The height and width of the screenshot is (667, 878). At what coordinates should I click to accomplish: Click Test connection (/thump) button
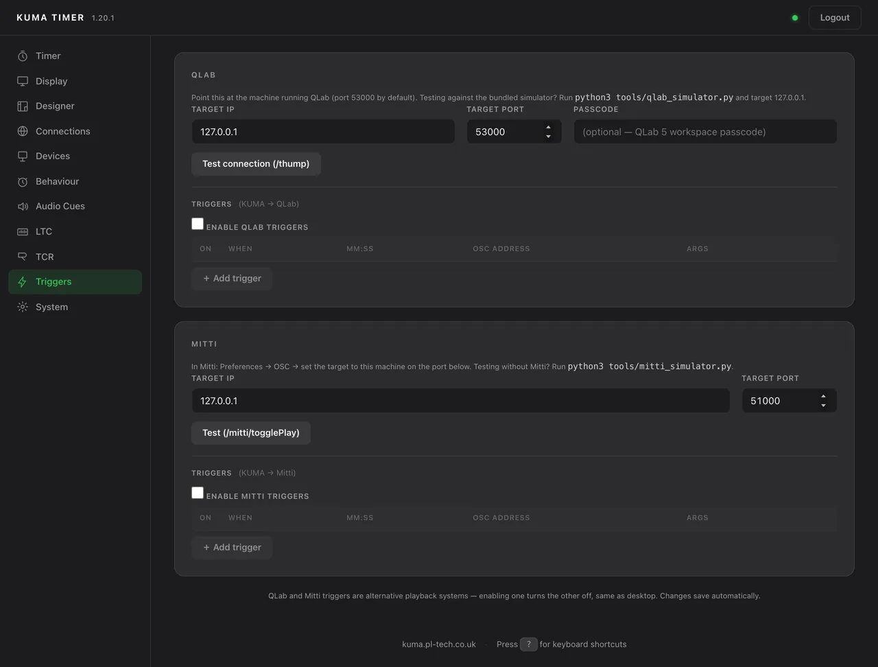coord(256,164)
